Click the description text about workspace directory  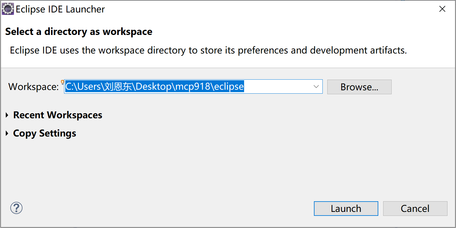point(208,50)
